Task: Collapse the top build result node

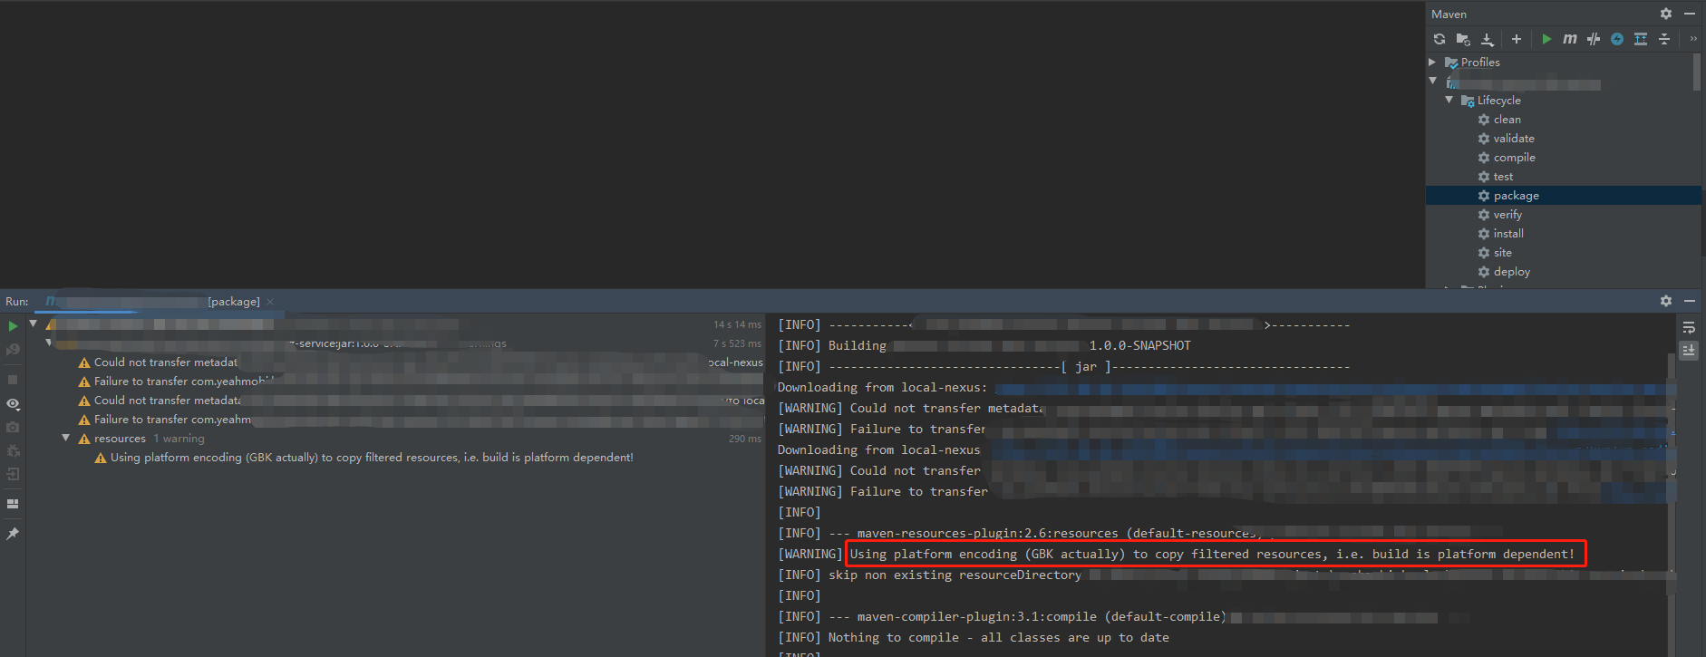Action: coord(34,324)
